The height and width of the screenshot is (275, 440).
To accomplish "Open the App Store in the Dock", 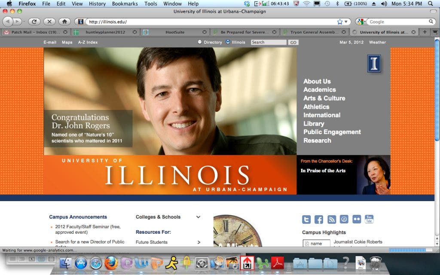I will (81, 263).
